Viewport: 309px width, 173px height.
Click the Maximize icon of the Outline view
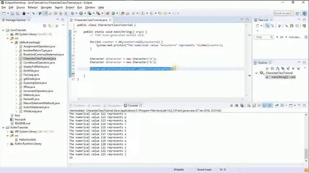point(304,62)
